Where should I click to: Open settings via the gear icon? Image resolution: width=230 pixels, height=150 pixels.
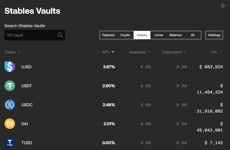tap(223, 6)
